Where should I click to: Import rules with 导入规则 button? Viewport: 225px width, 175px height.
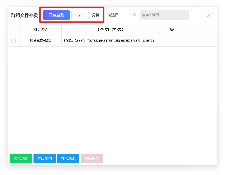[x=68, y=158]
